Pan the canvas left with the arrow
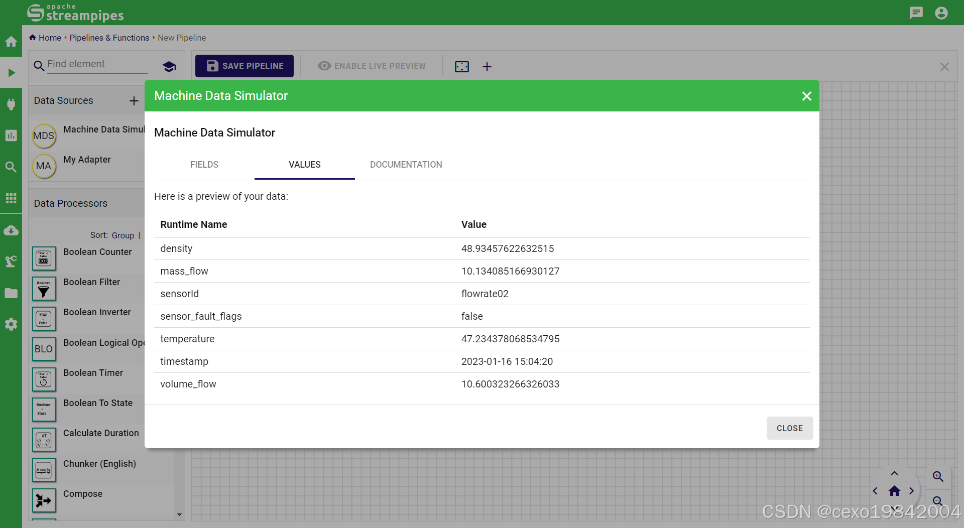Viewport: 964px width, 528px height. [875, 491]
